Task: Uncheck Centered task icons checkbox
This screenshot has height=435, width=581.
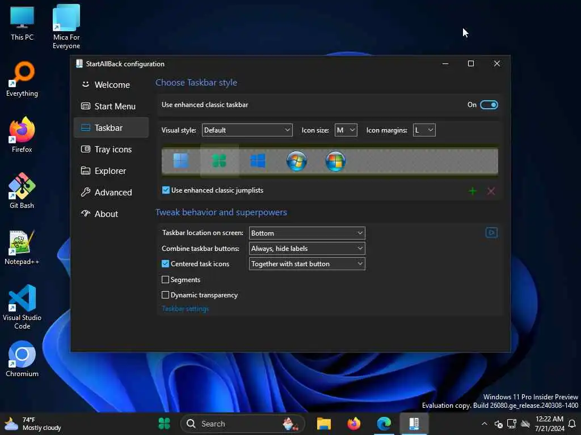Action: [165, 264]
